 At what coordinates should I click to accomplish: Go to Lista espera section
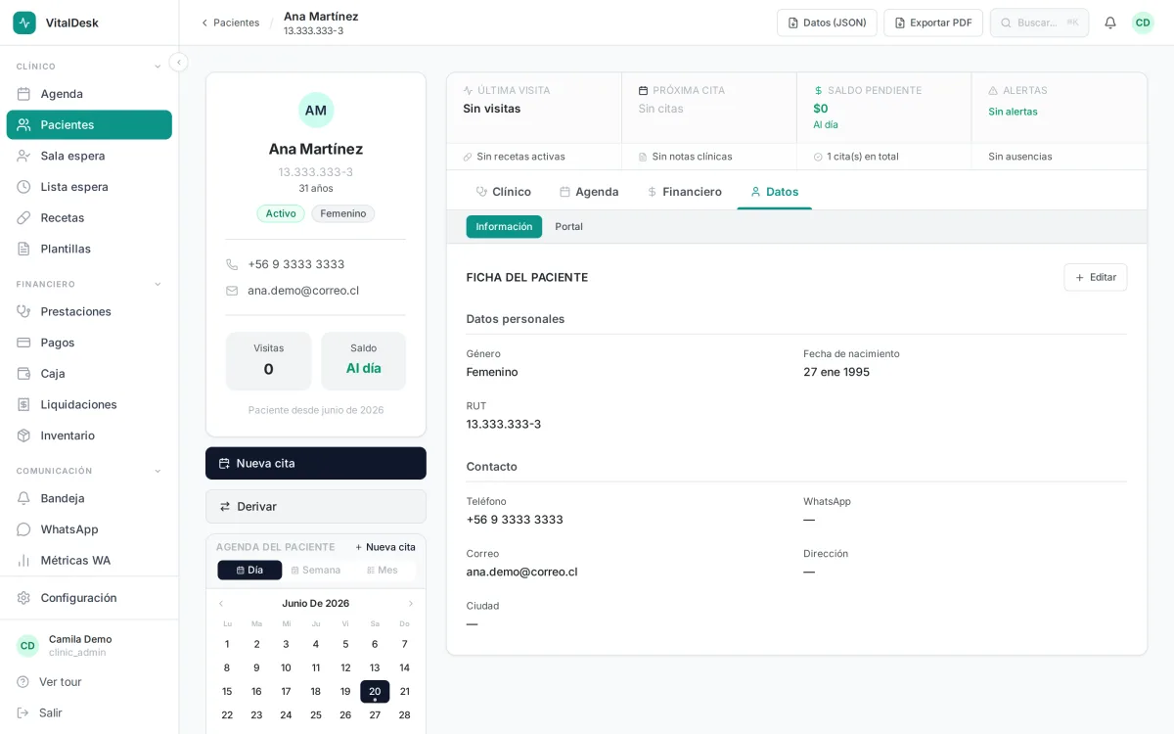point(89,187)
